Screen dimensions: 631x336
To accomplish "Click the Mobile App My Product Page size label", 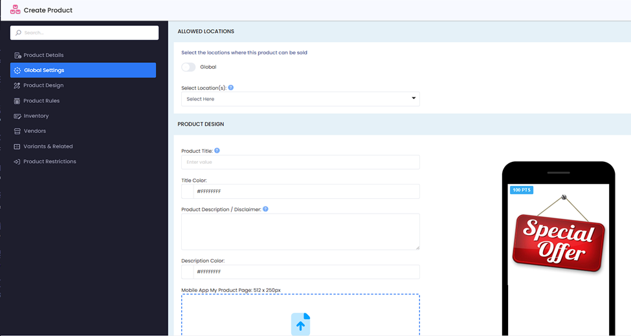I will click(x=231, y=290).
